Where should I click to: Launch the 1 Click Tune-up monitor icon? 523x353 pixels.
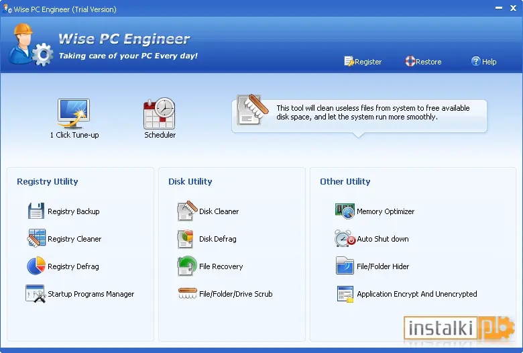[x=73, y=113]
